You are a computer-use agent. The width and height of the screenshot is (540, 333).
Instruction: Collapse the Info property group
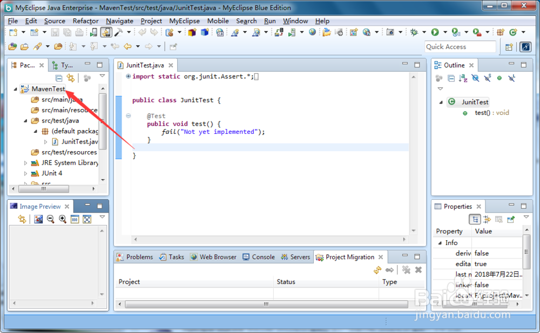click(440, 243)
